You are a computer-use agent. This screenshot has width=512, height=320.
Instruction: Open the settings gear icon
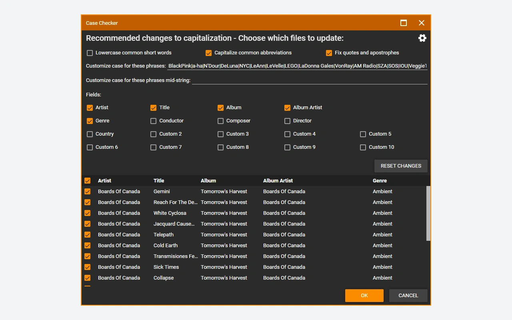(x=422, y=38)
